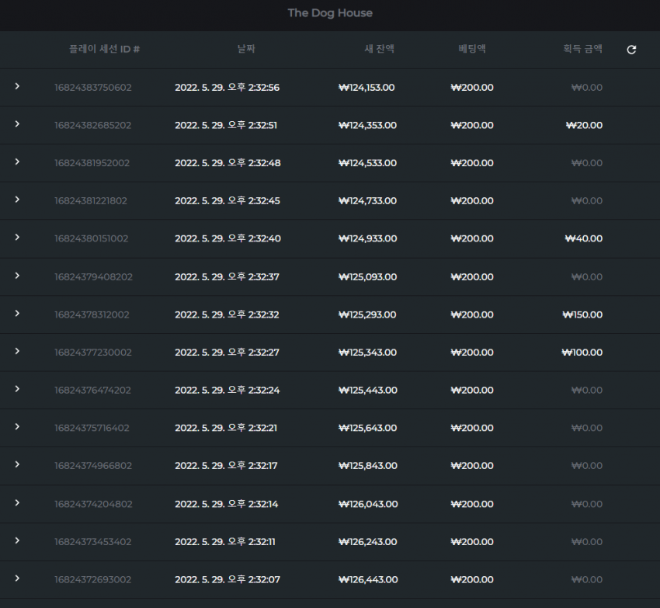Click the ₩0.00 win in the 2:32:11 row
Image resolution: width=660 pixels, height=608 pixels.
[587, 542]
